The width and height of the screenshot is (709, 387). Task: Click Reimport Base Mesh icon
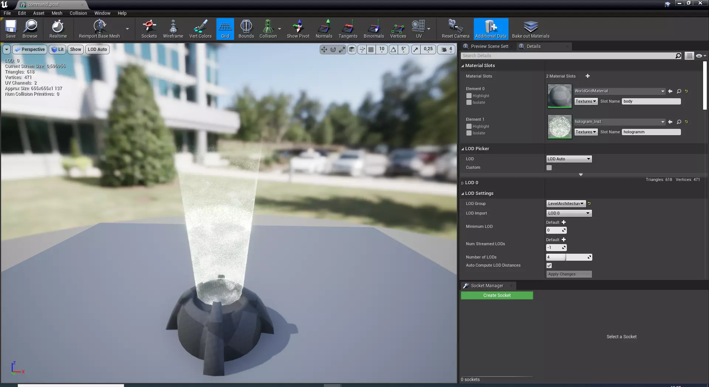click(99, 29)
